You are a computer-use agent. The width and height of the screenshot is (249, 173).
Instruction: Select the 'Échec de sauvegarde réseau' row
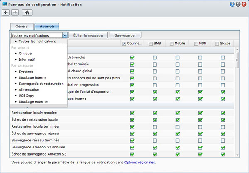(122, 133)
